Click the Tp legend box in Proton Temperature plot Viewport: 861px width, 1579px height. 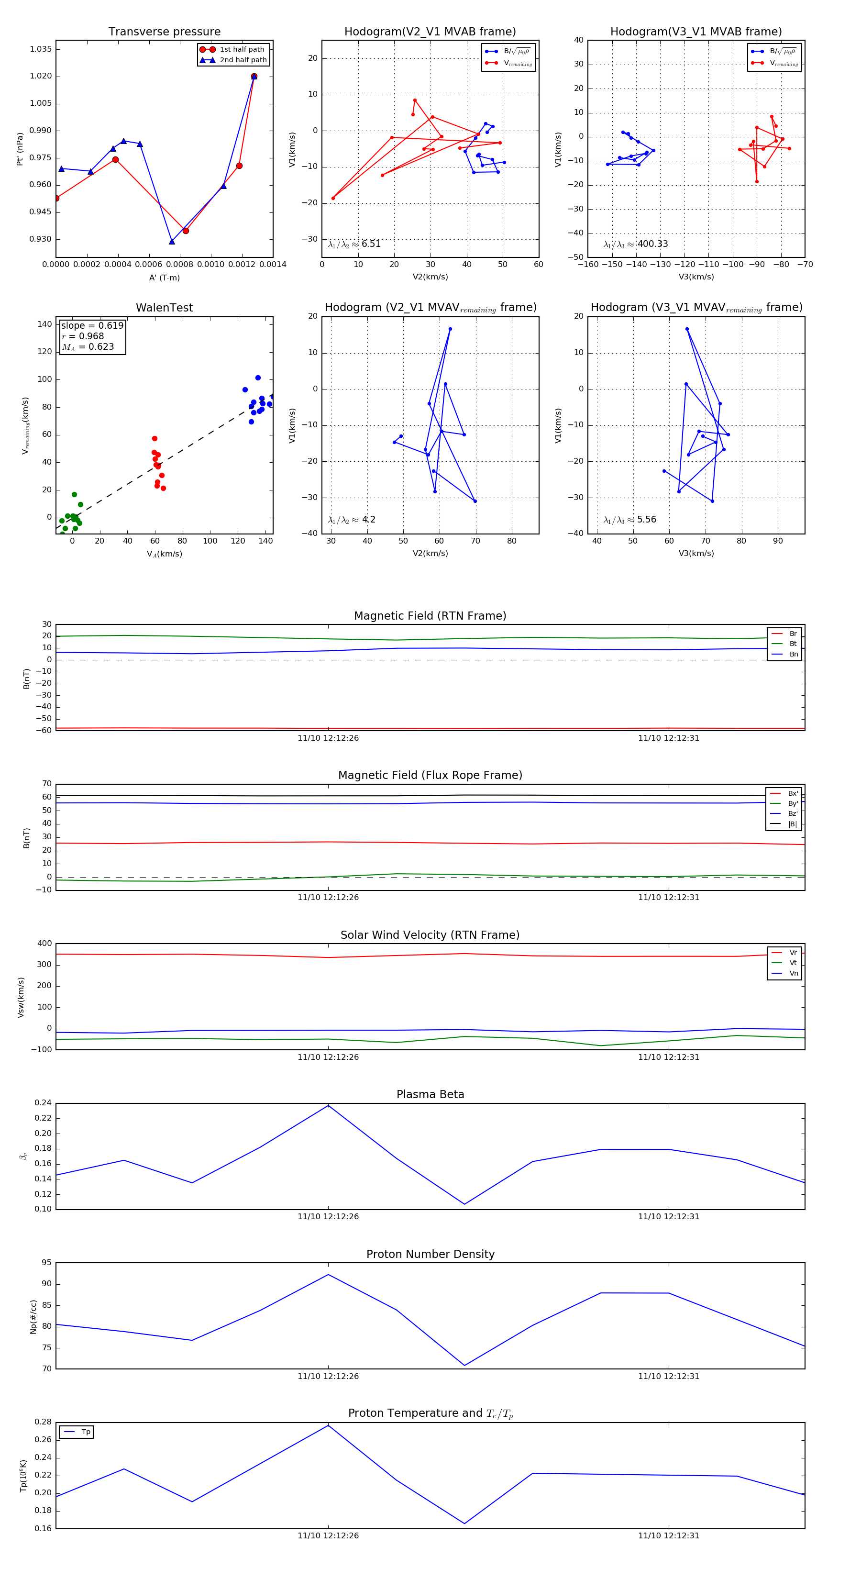(77, 1432)
